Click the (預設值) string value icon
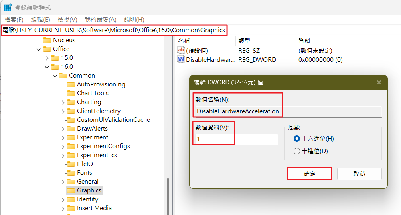401x215 pixels. click(x=181, y=50)
